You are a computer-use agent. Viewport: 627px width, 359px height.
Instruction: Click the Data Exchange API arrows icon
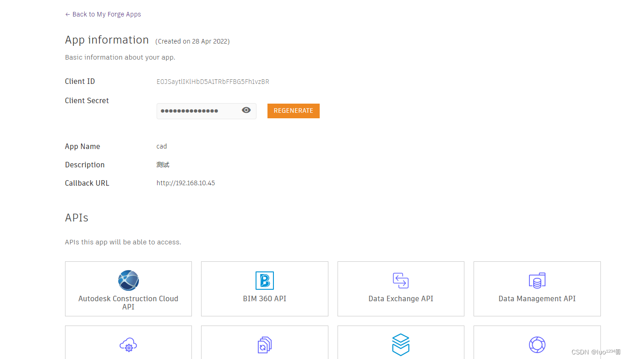coord(401,280)
